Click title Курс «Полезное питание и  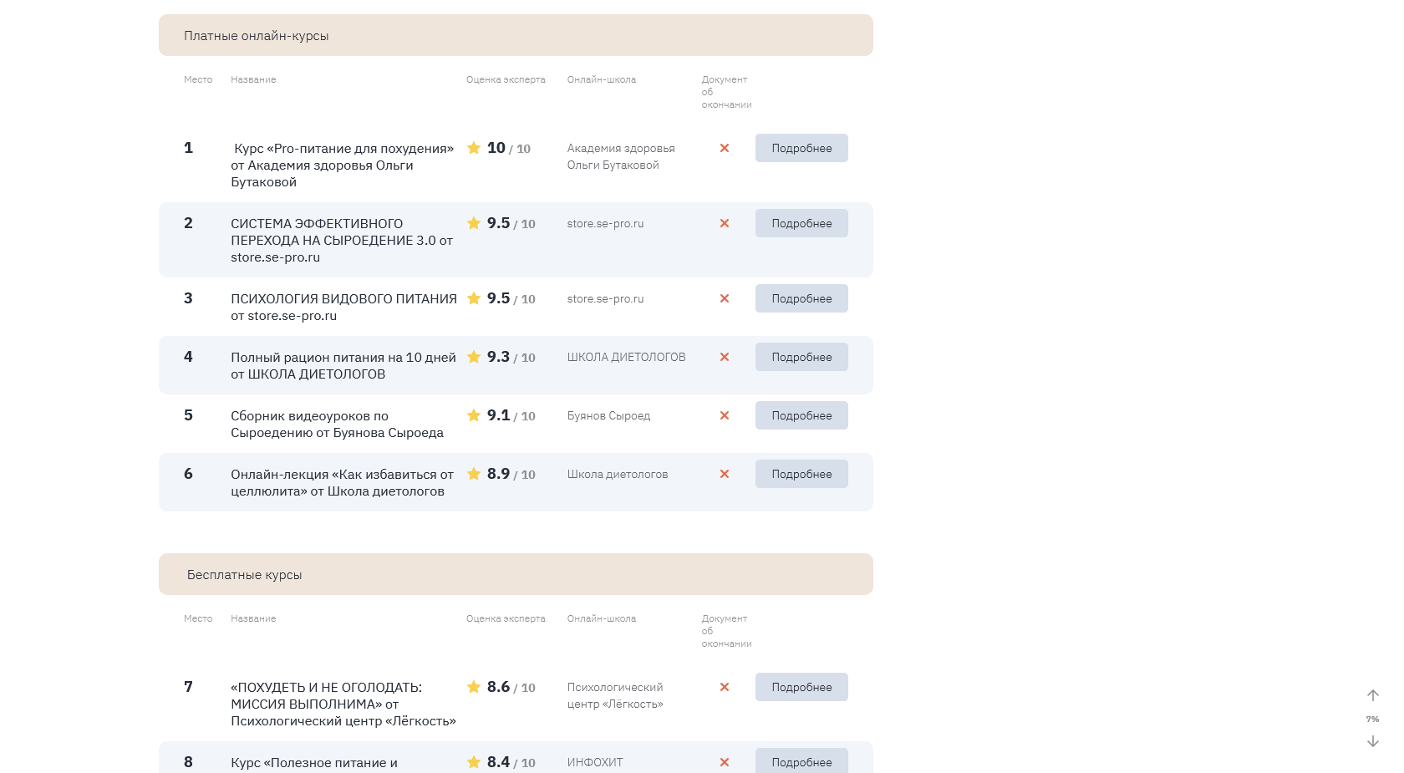point(314,763)
